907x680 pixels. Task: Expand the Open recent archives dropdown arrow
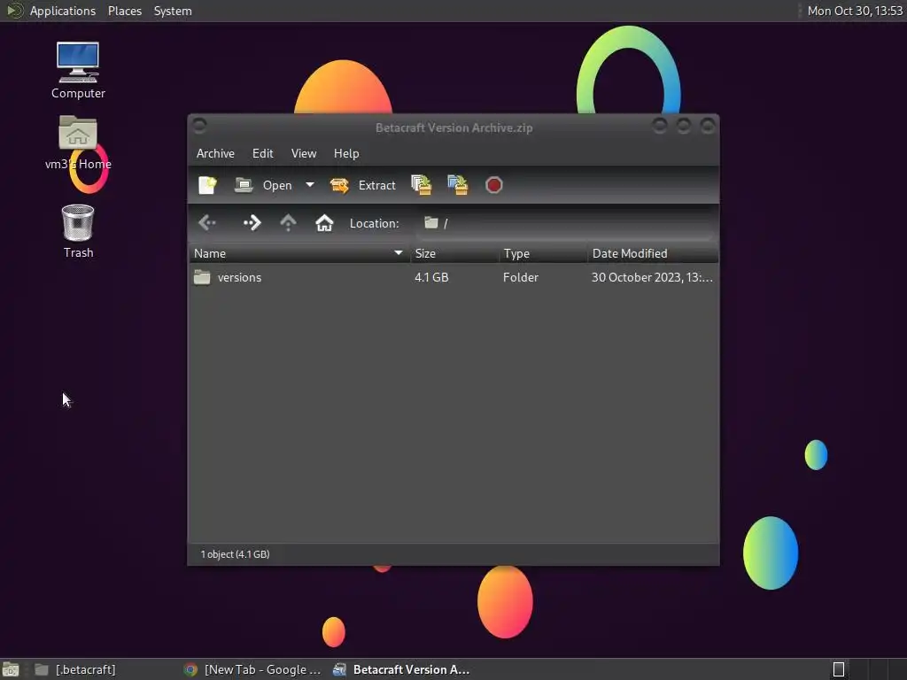click(310, 185)
